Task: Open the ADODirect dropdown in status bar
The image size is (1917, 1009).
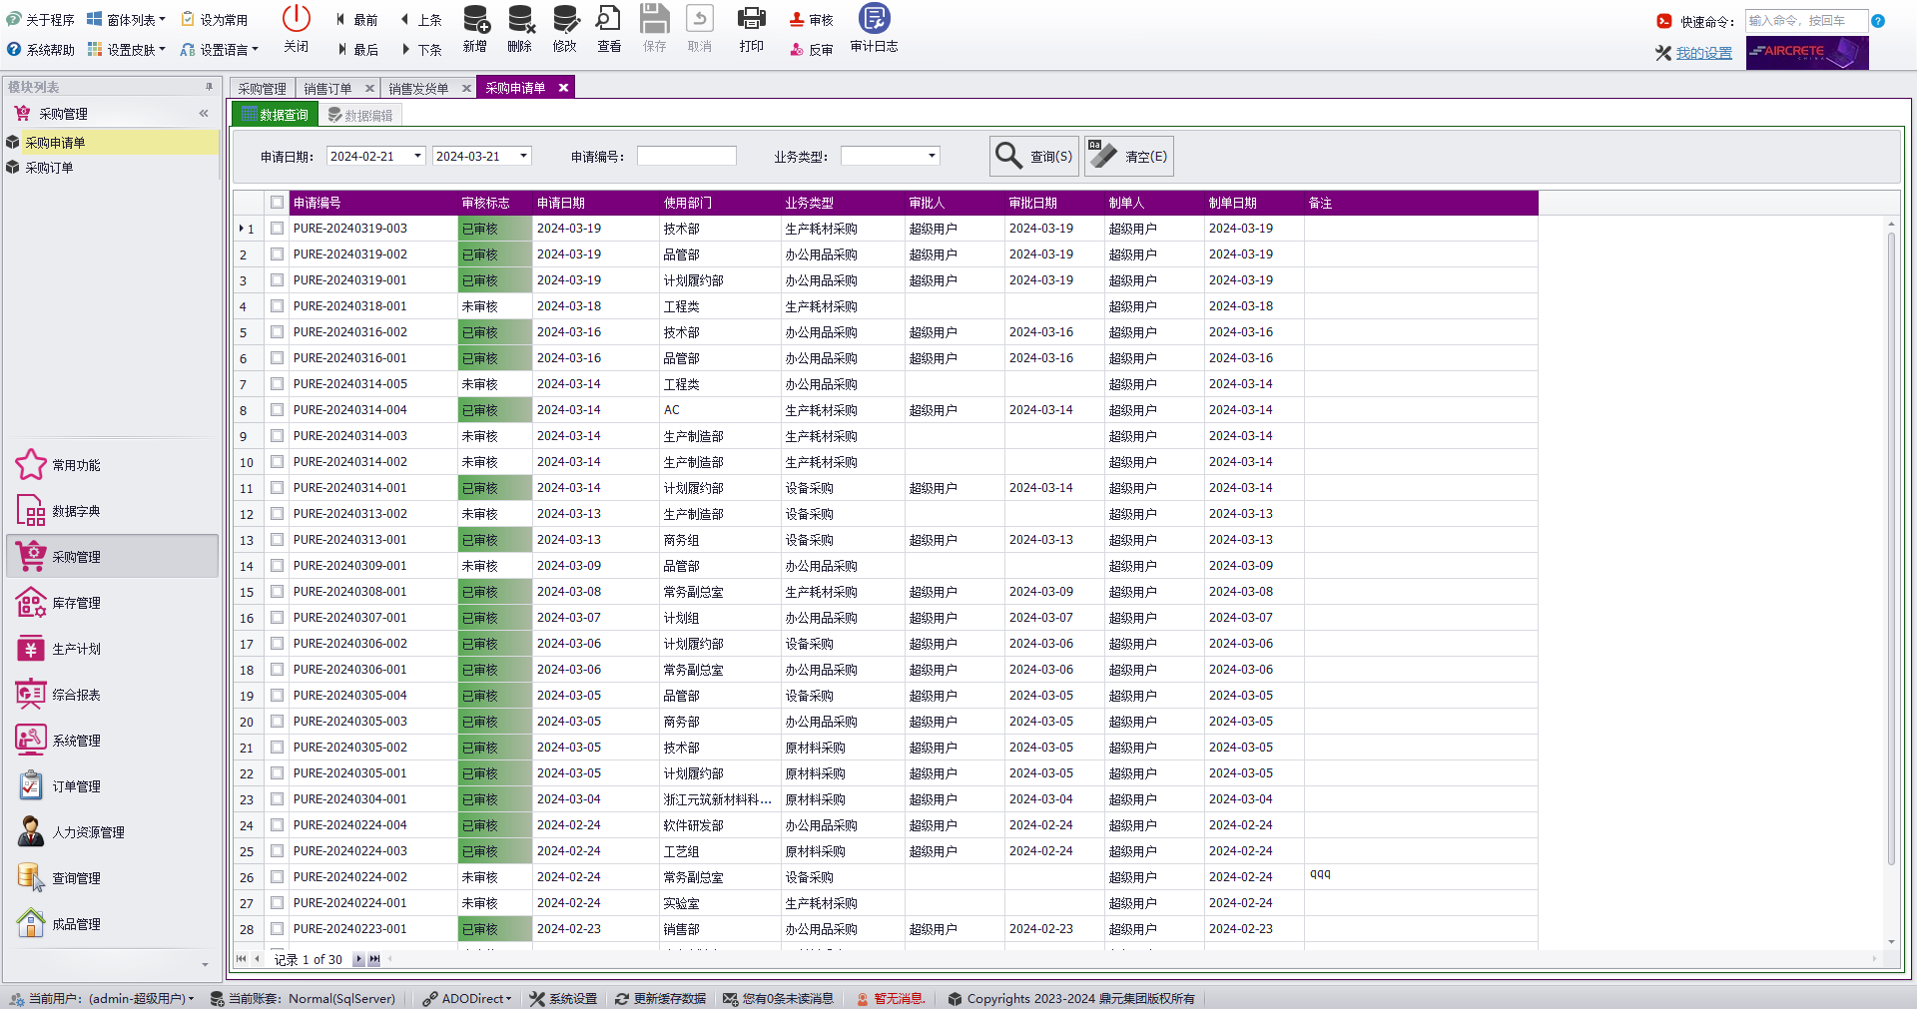Action: coord(467,999)
